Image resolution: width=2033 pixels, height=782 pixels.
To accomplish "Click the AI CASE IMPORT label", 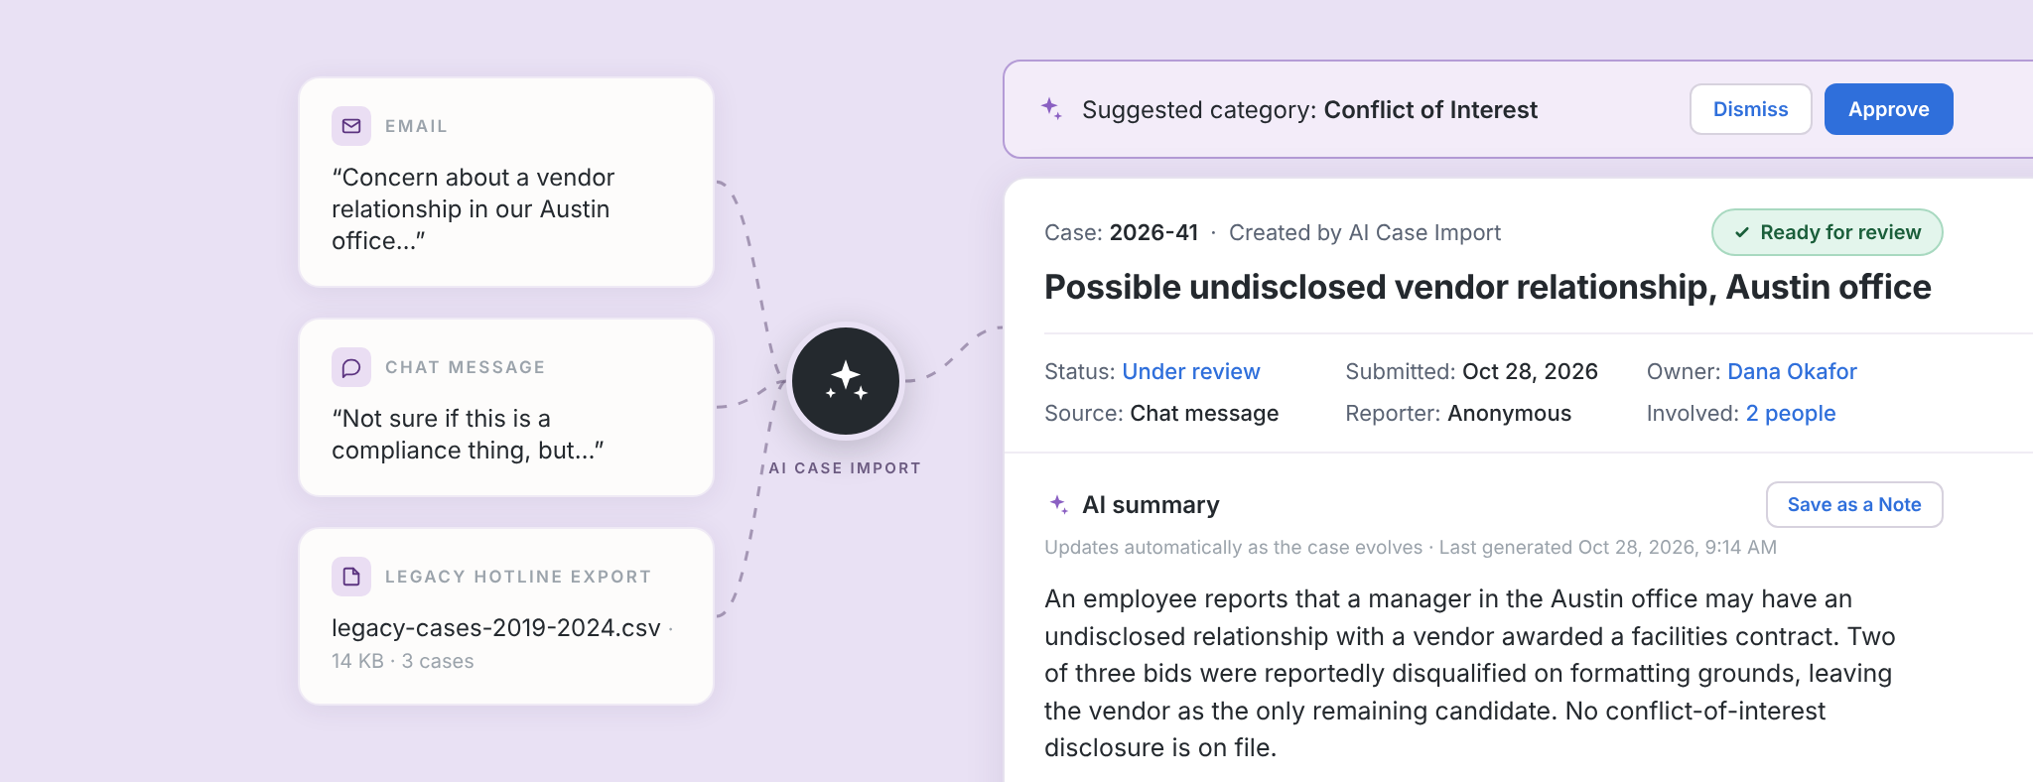I will tap(845, 467).
